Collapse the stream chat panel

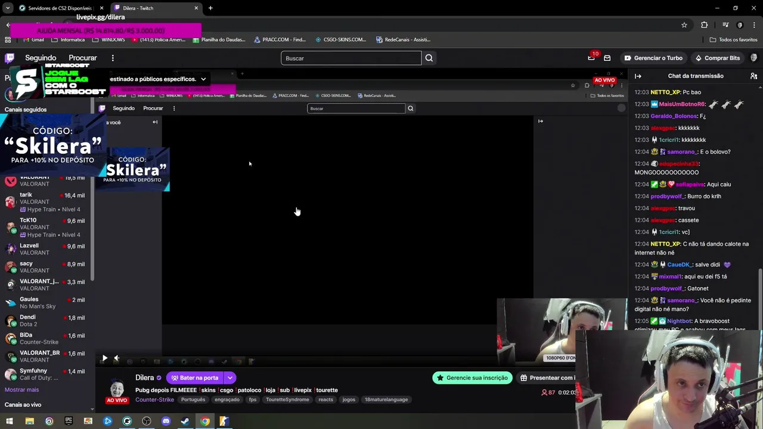point(638,76)
